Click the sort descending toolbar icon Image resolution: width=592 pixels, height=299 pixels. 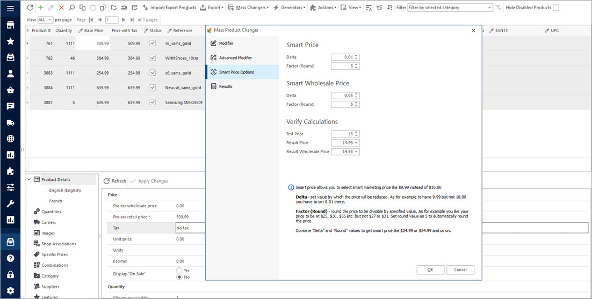point(389,7)
